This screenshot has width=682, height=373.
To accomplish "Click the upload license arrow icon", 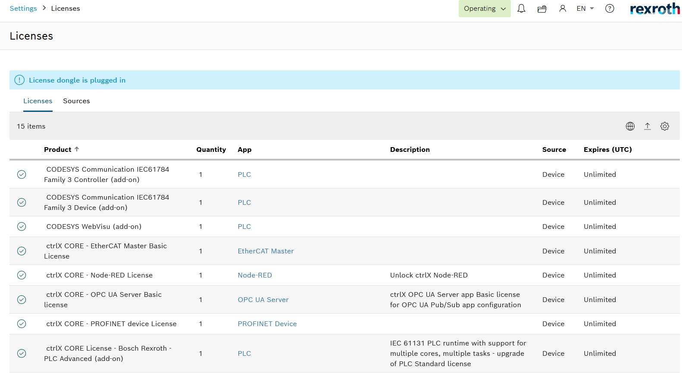I will (648, 126).
